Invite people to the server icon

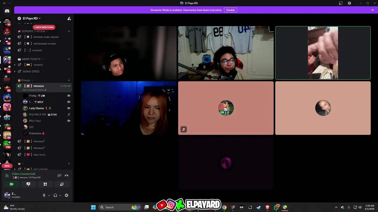pos(69,18)
